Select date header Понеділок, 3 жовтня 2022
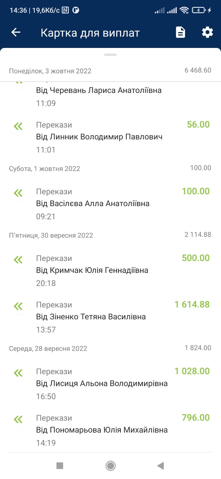The image size is (221, 479). coord(50,71)
